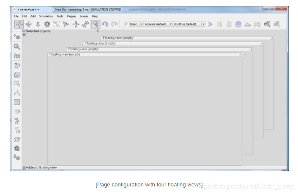Start the simulation with the play button
298x194 pixels.
tap(211, 24)
